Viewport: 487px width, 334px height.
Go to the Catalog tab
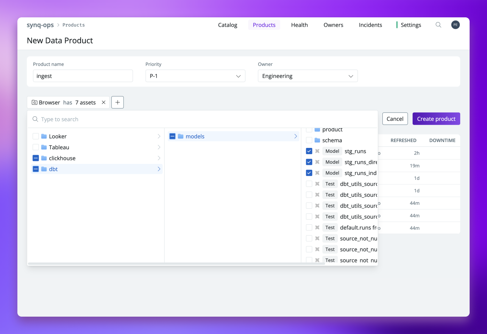pos(227,25)
